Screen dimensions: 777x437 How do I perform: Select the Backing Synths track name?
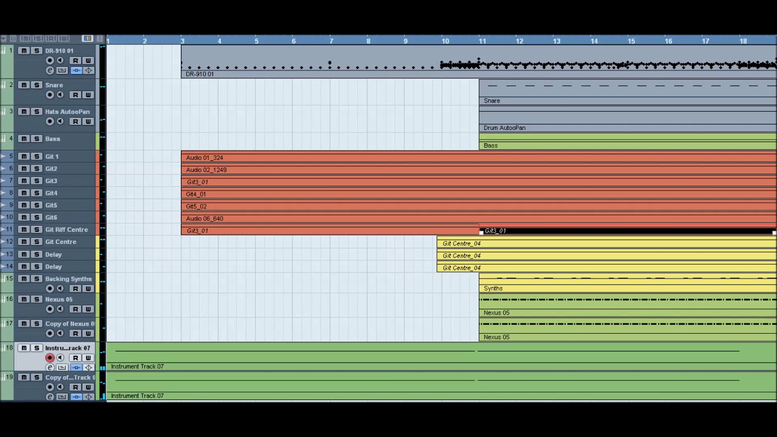[68, 279]
